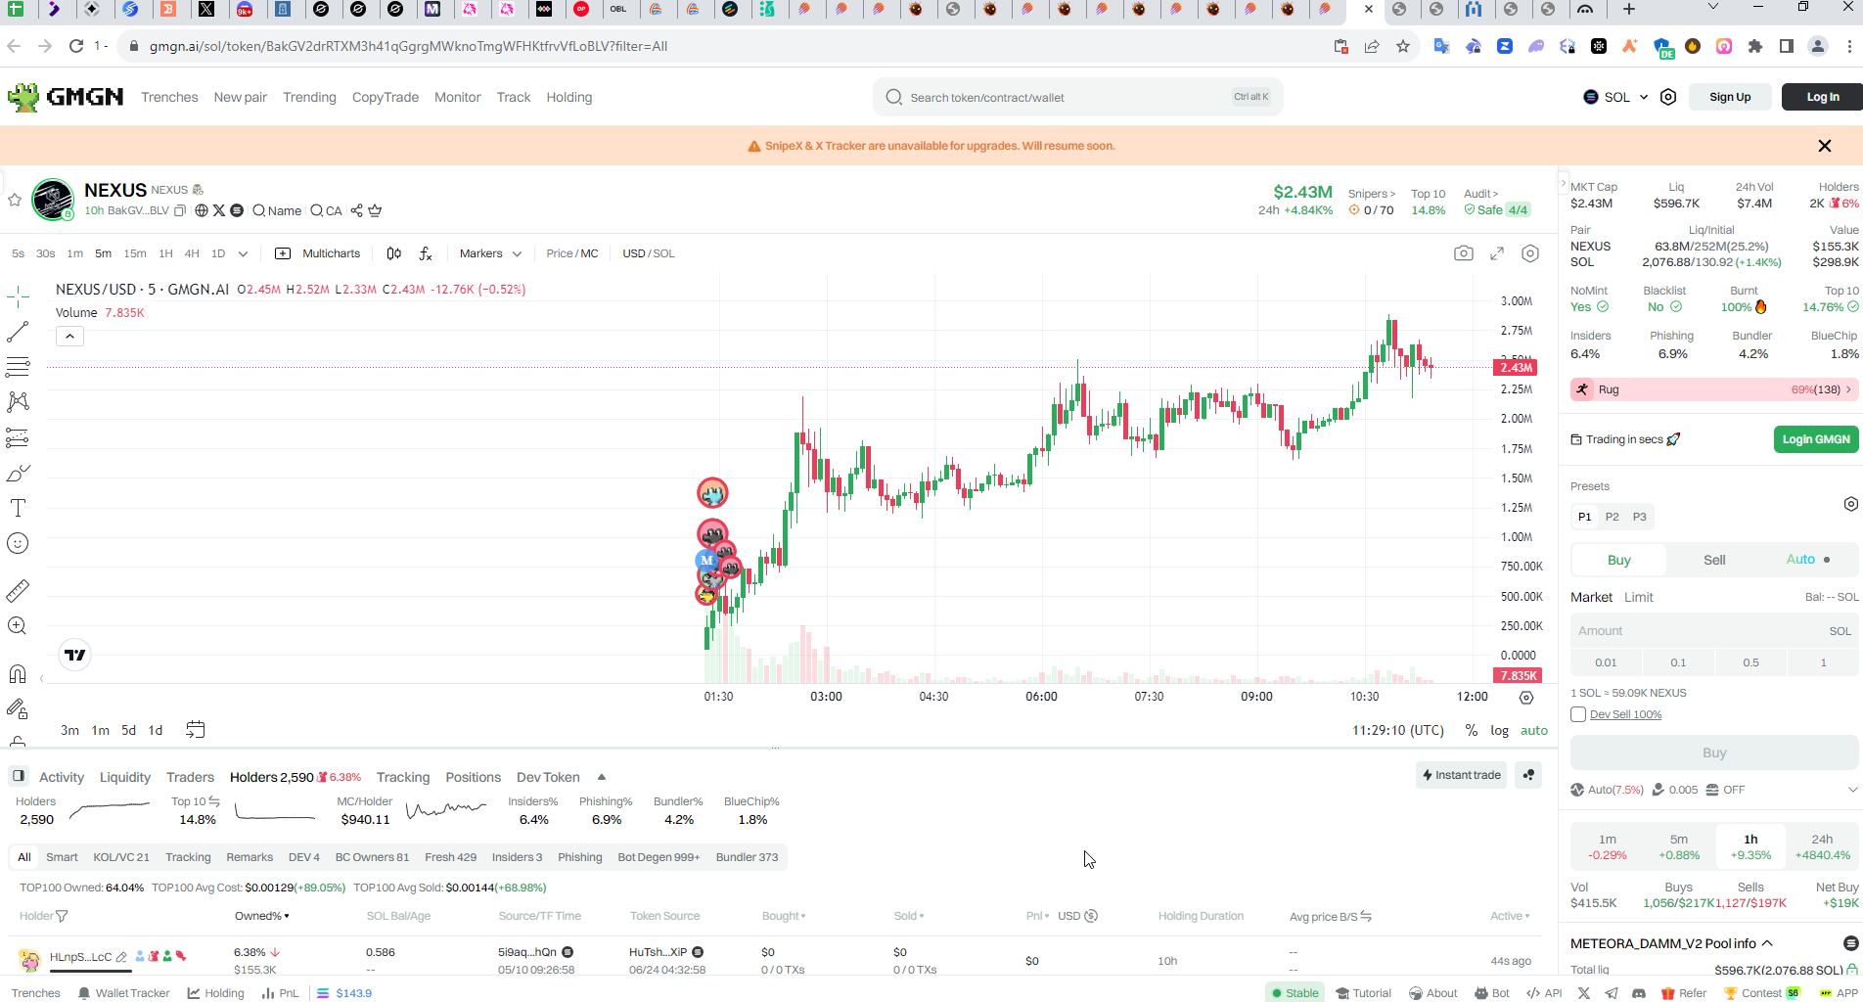
Task: Open chart settings gear icon
Action: click(x=1530, y=253)
